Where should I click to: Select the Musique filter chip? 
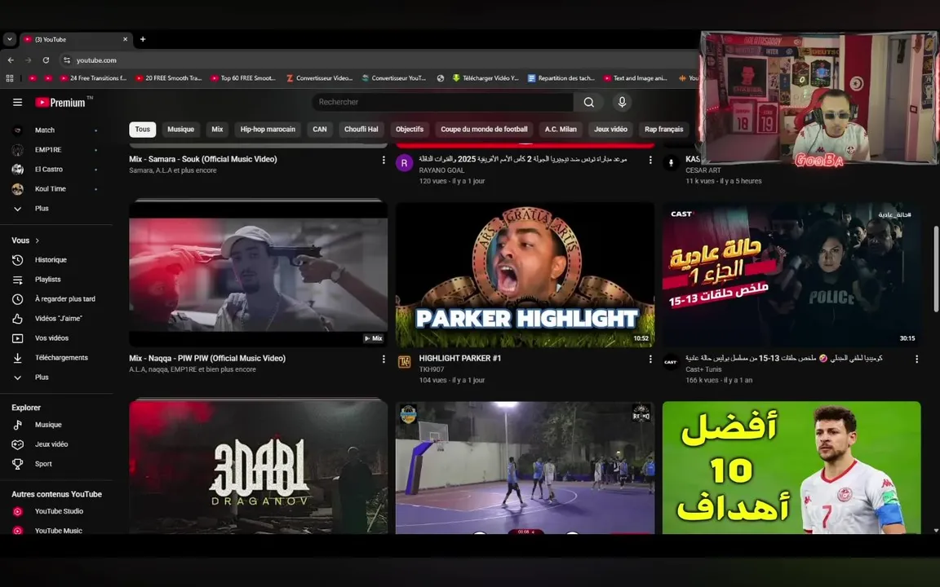click(x=180, y=130)
